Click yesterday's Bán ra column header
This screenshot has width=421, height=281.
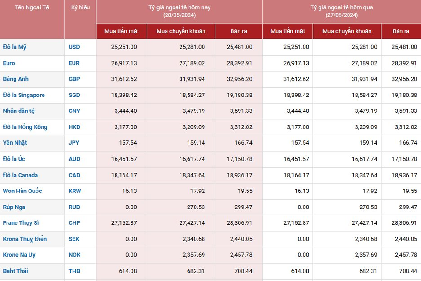[401, 31]
